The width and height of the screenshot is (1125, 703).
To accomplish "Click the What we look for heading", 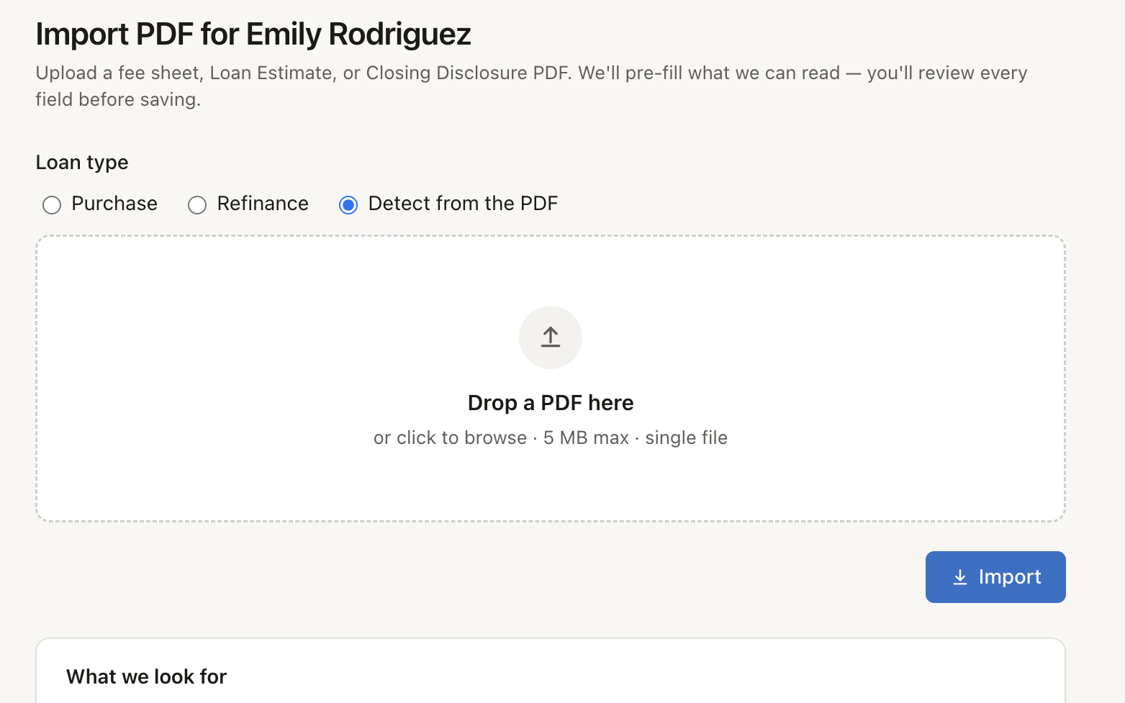I will point(147,676).
